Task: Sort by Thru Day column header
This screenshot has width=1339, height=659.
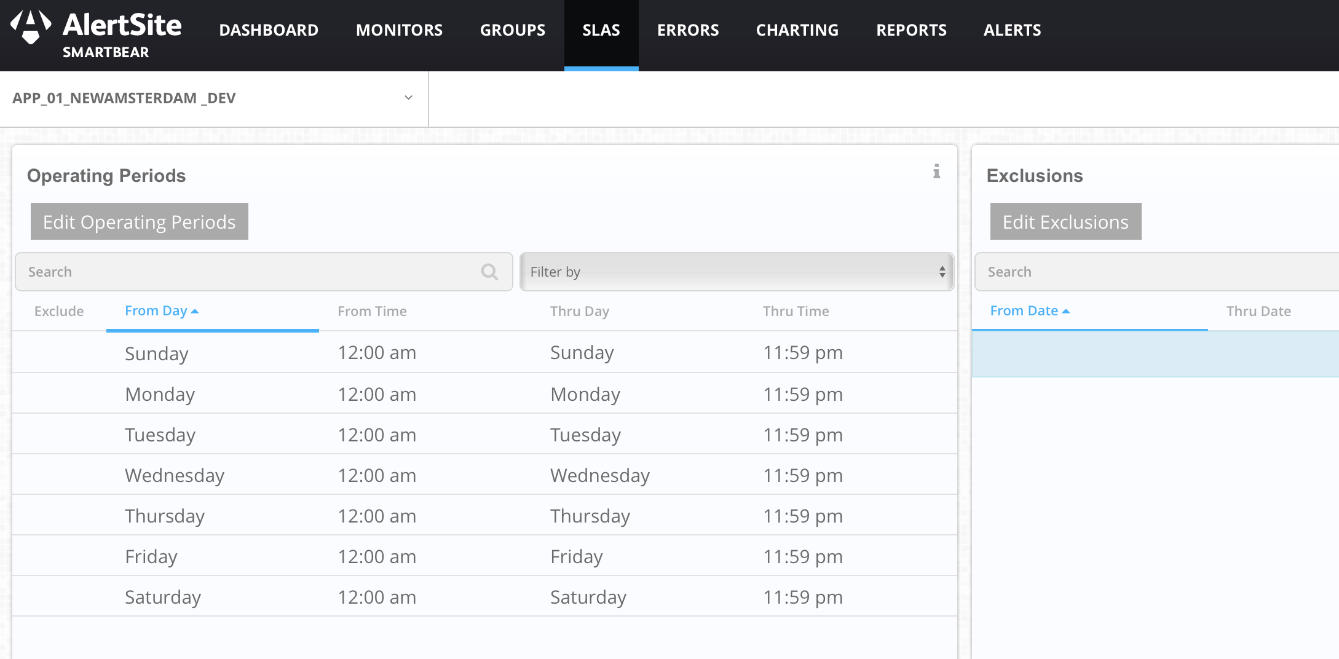Action: point(579,311)
